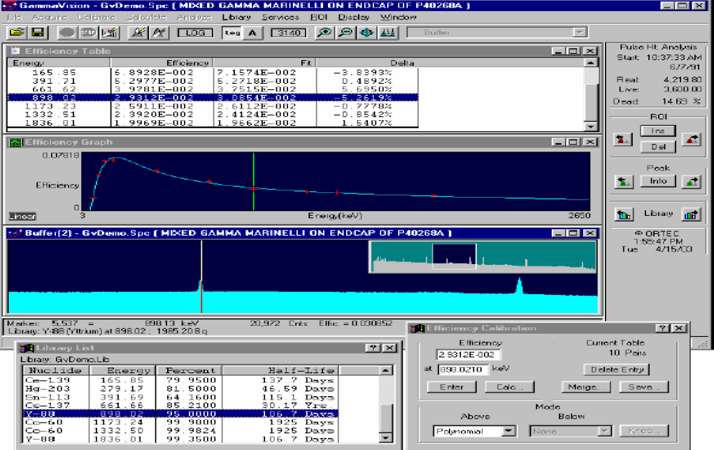
Task: Select Sn-113 row in Library List
Action: 181,397
